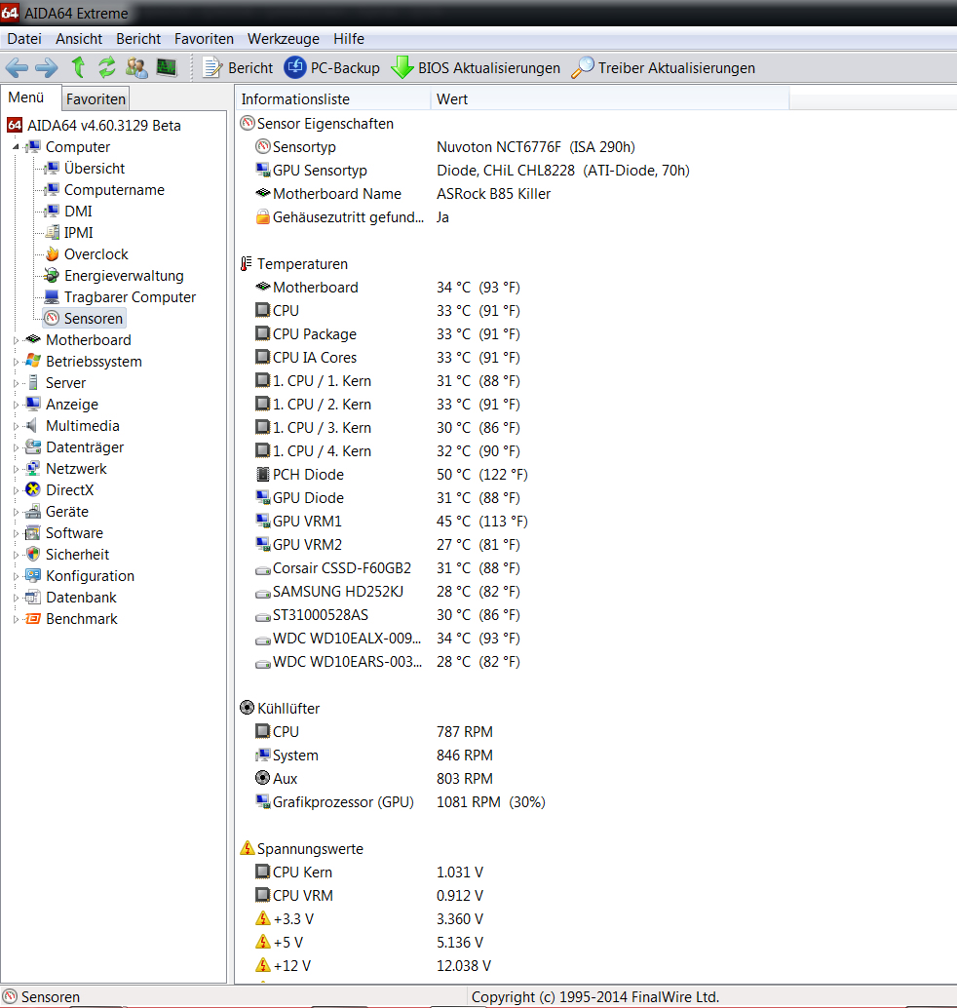Click the Konfiguration icon in tree

coord(33,575)
